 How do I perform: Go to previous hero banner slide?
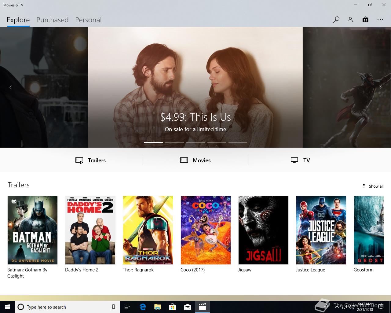(x=11, y=87)
